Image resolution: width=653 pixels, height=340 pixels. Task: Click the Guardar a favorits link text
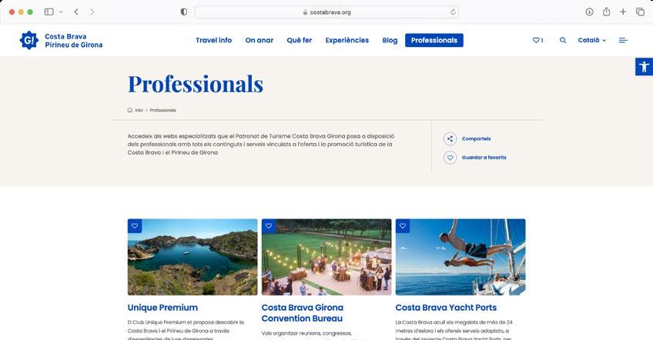(484, 158)
